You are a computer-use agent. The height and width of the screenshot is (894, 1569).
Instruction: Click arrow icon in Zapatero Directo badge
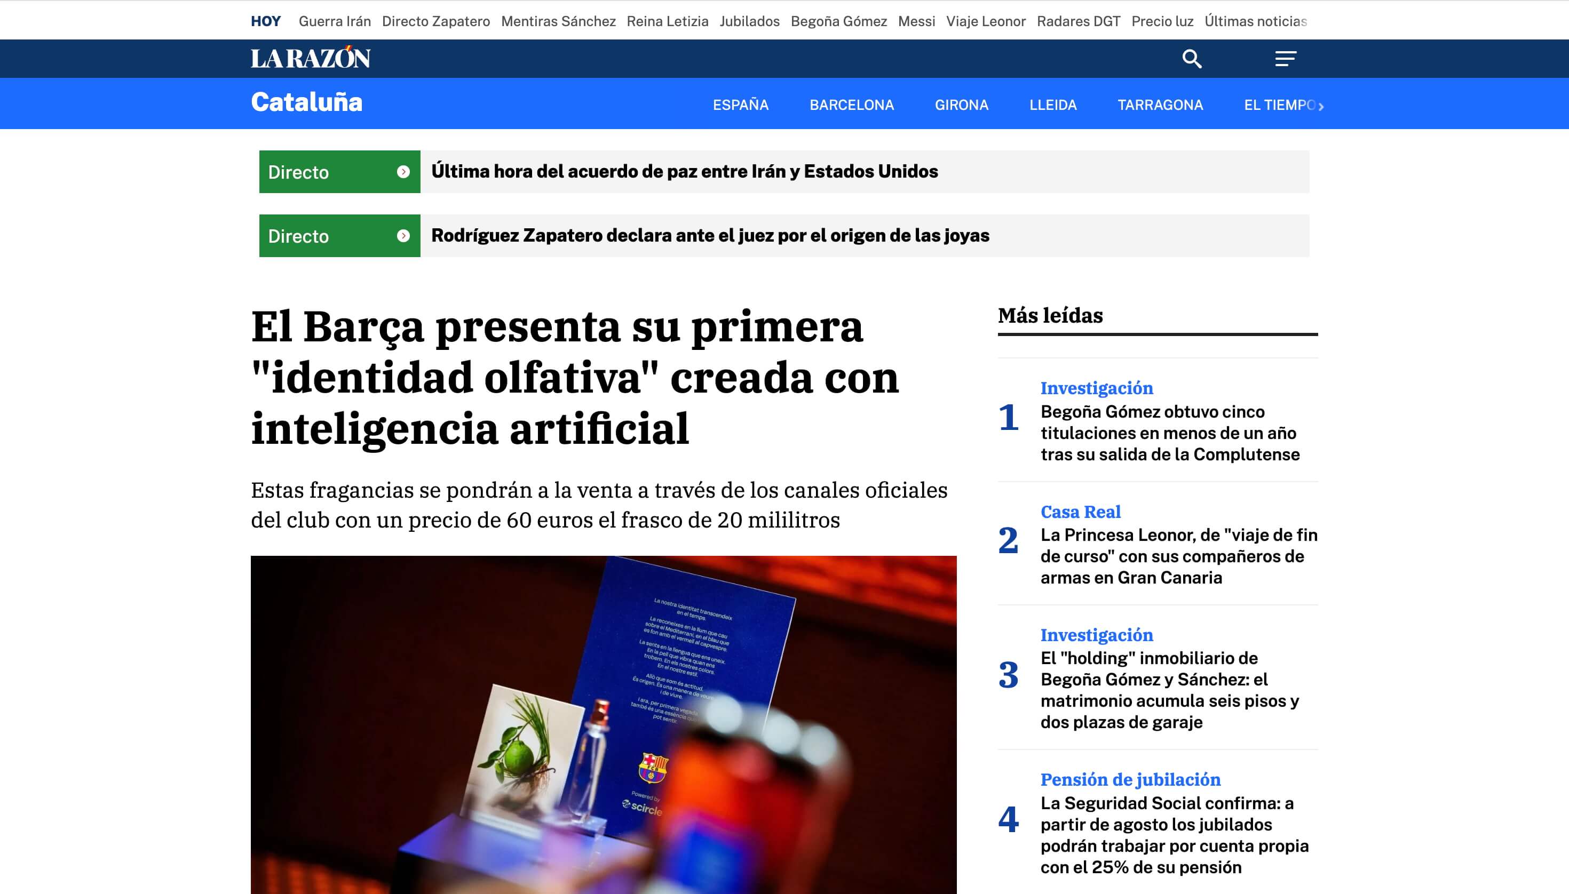[403, 236]
